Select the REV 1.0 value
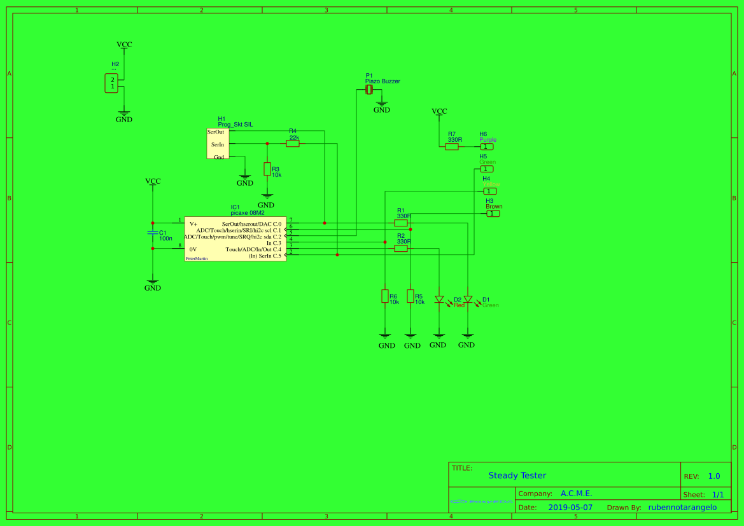The height and width of the screenshot is (526, 744). click(x=713, y=476)
